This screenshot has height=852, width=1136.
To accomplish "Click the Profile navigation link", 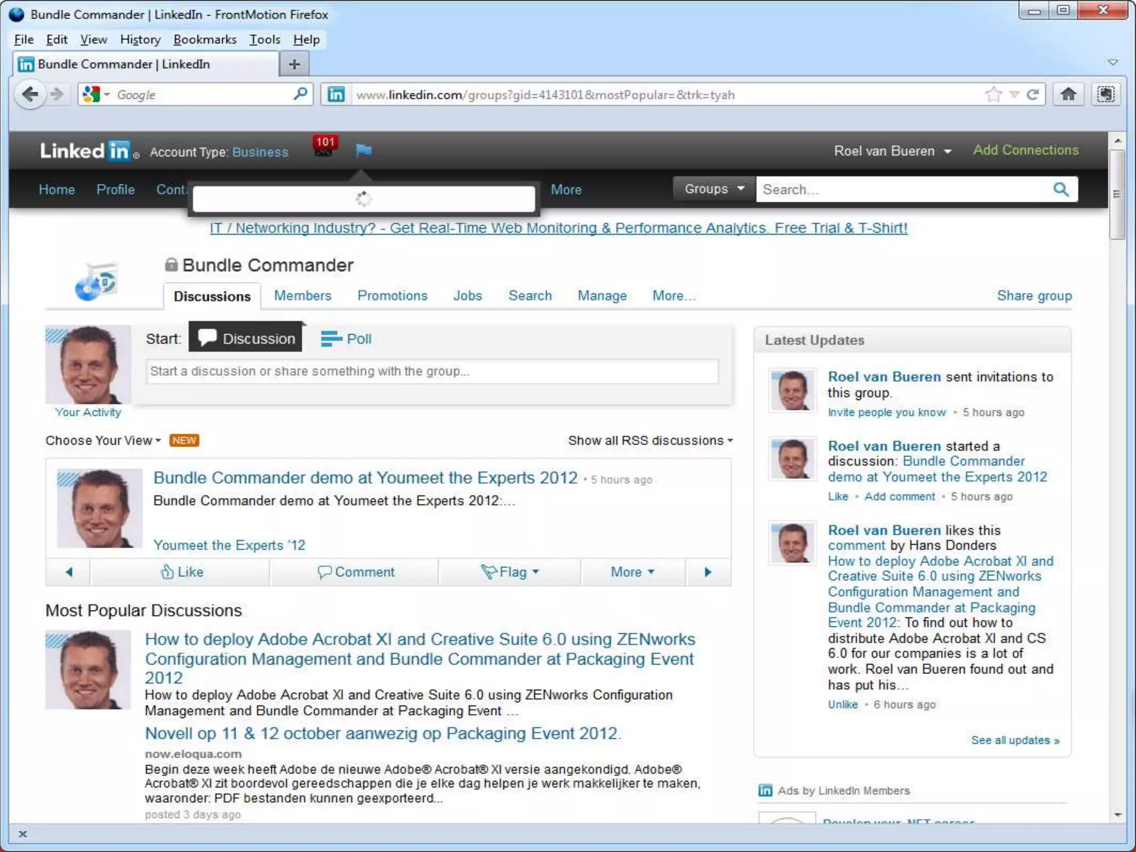I will [x=115, y=190].
